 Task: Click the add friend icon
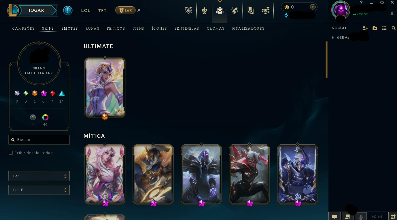tap(365, 28)
